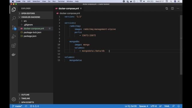Click the battery status in menu bar

pos(150,1)
